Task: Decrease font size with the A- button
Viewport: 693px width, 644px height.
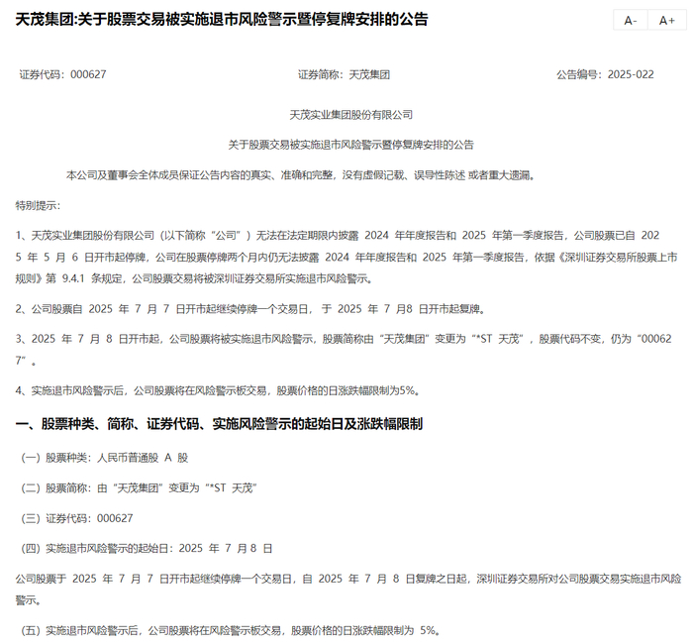Action: (631, 20)
